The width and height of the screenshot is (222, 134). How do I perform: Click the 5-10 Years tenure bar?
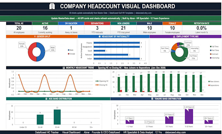(x=189, y=116)
